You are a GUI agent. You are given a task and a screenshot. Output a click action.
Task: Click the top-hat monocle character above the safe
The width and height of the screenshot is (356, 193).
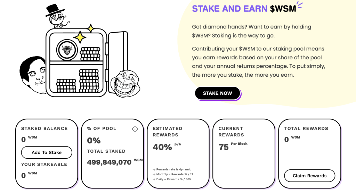click(x=57, y=16)
